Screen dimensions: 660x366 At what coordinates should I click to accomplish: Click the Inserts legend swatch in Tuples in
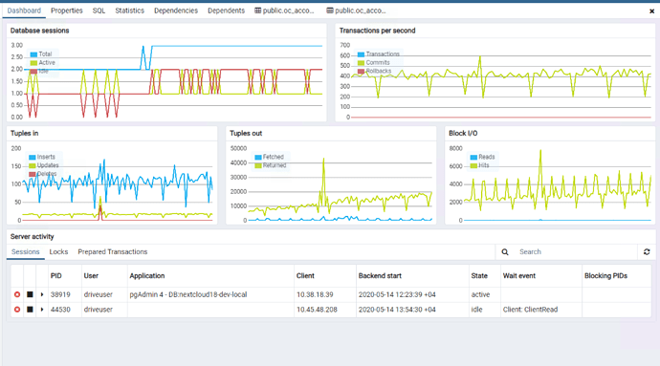32,157
